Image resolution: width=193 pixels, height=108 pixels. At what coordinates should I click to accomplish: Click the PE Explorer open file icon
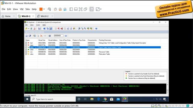(26, 28)
